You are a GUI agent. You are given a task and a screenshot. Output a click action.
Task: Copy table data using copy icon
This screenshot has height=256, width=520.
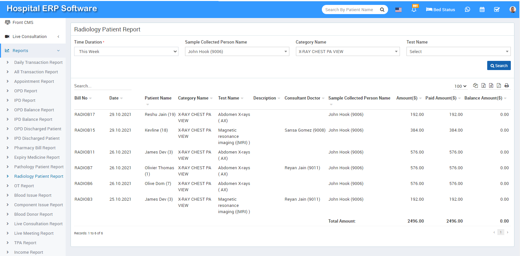pyautogui.click(x=475, y=86)
